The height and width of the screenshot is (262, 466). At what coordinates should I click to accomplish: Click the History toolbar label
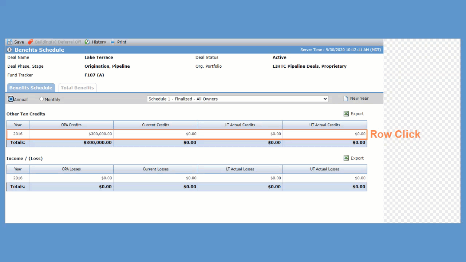click(99, 42)
